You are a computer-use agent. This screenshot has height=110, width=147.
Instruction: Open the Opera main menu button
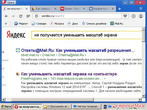point(9,2)
